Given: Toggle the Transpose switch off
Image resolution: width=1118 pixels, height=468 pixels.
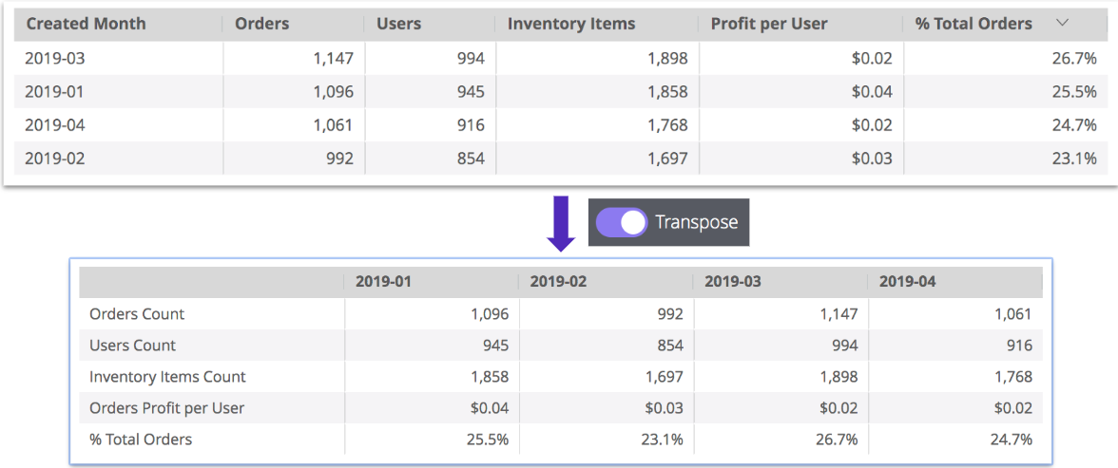Looking at the screenshot, I should [621, 222].
